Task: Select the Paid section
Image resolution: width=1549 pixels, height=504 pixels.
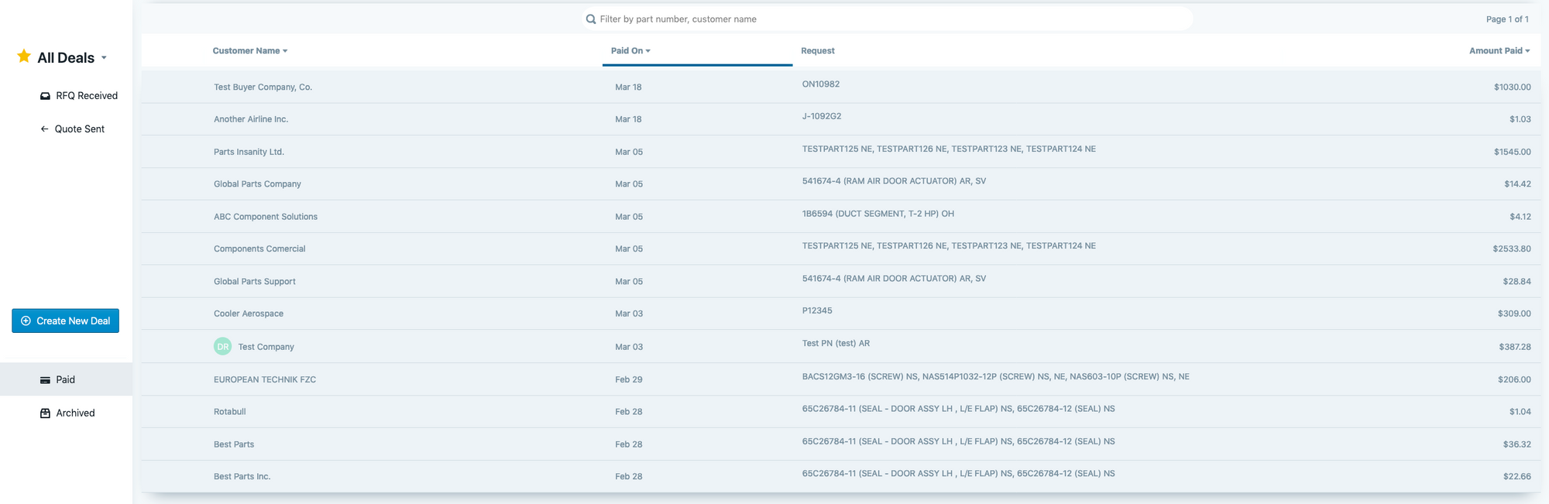Action: tap(66, 380)
